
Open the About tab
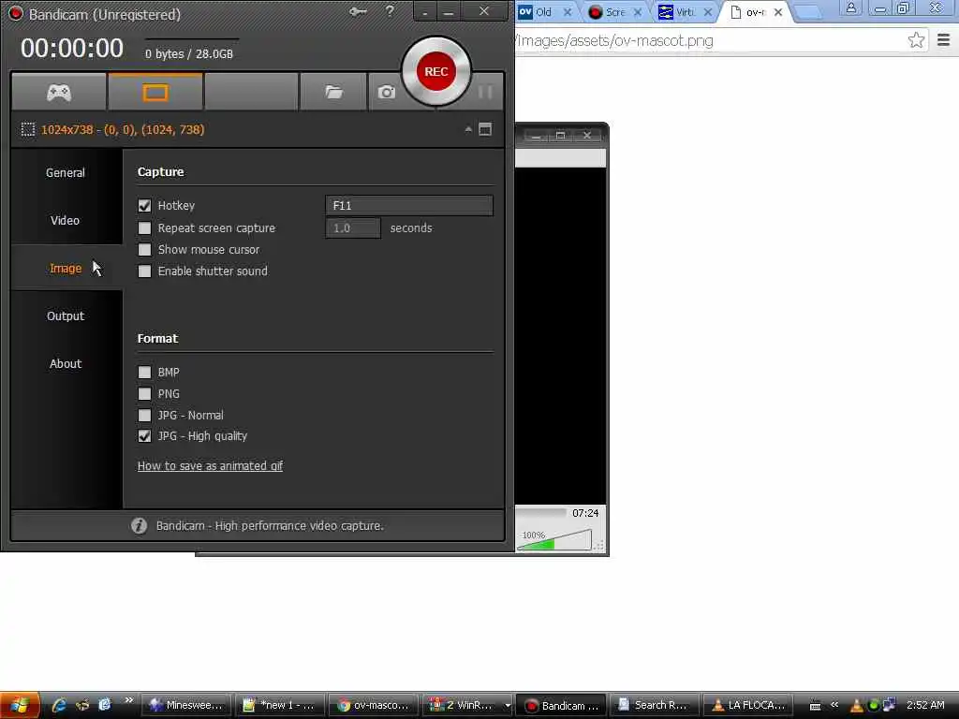click(66, 364)
